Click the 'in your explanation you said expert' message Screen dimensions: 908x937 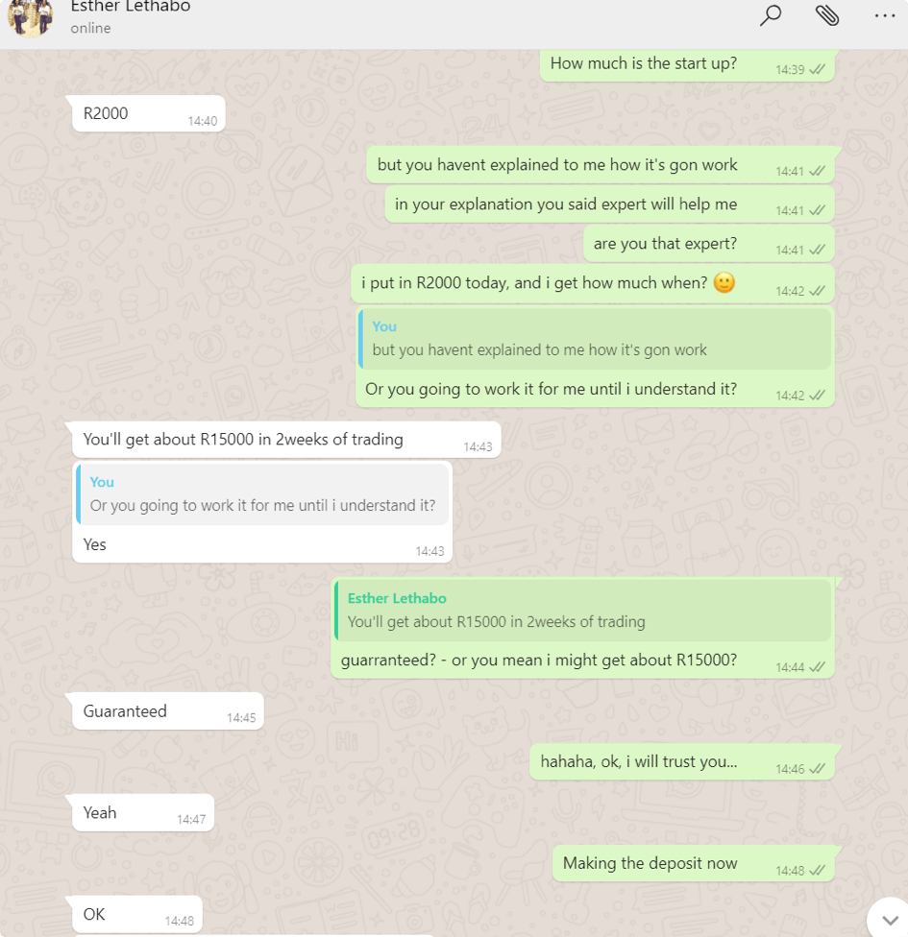[609, 204]
